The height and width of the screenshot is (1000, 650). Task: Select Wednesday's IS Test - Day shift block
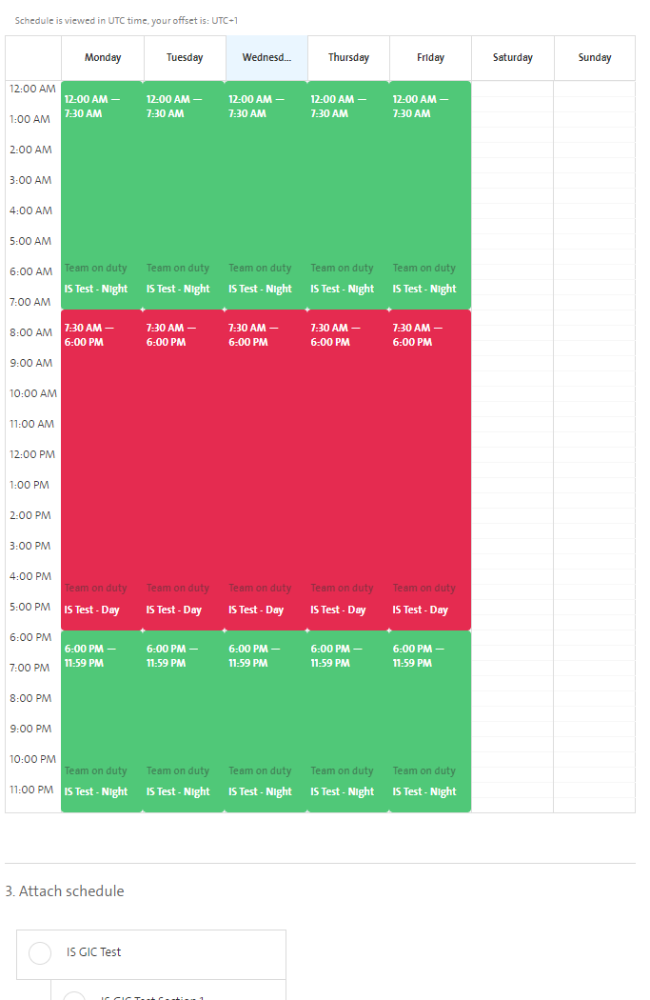[266, 467]
